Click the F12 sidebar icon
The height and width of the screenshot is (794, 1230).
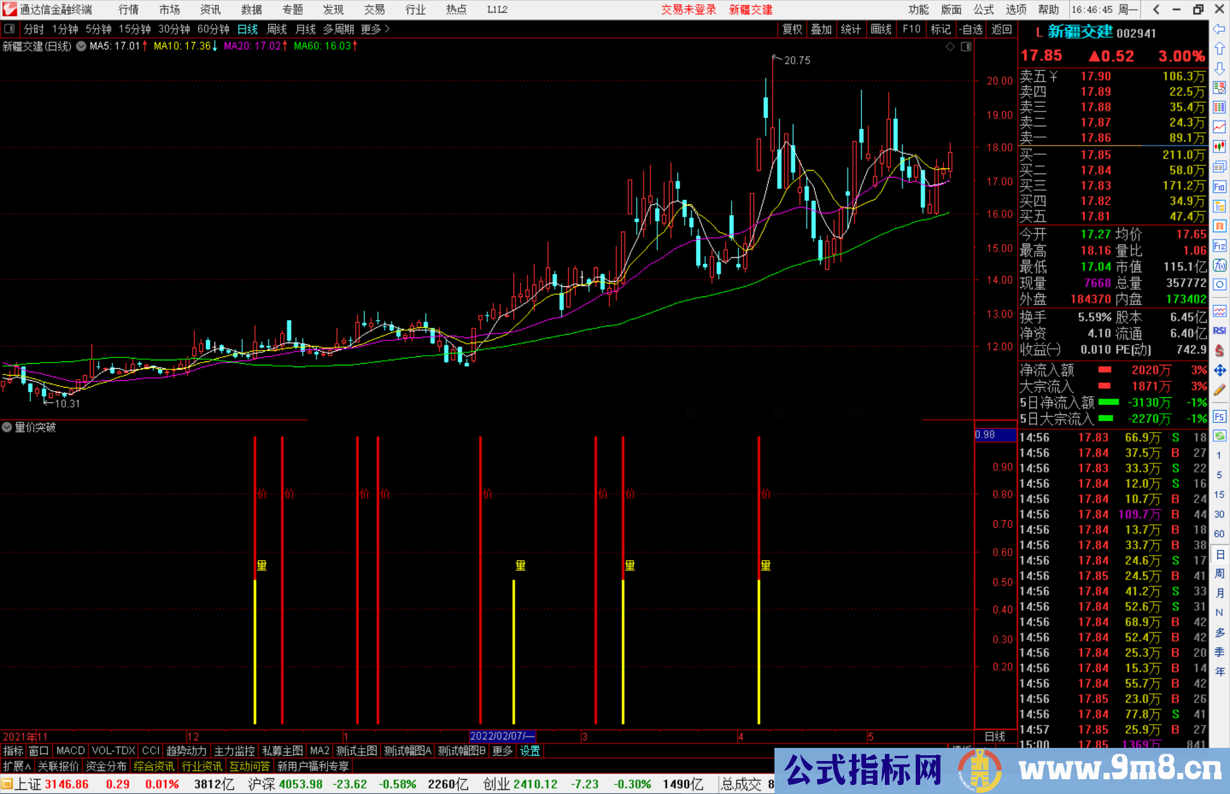point(1219,246)
